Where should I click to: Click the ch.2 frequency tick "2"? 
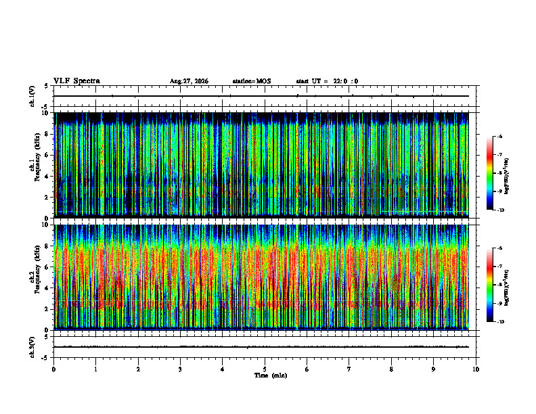click(47, 309)
